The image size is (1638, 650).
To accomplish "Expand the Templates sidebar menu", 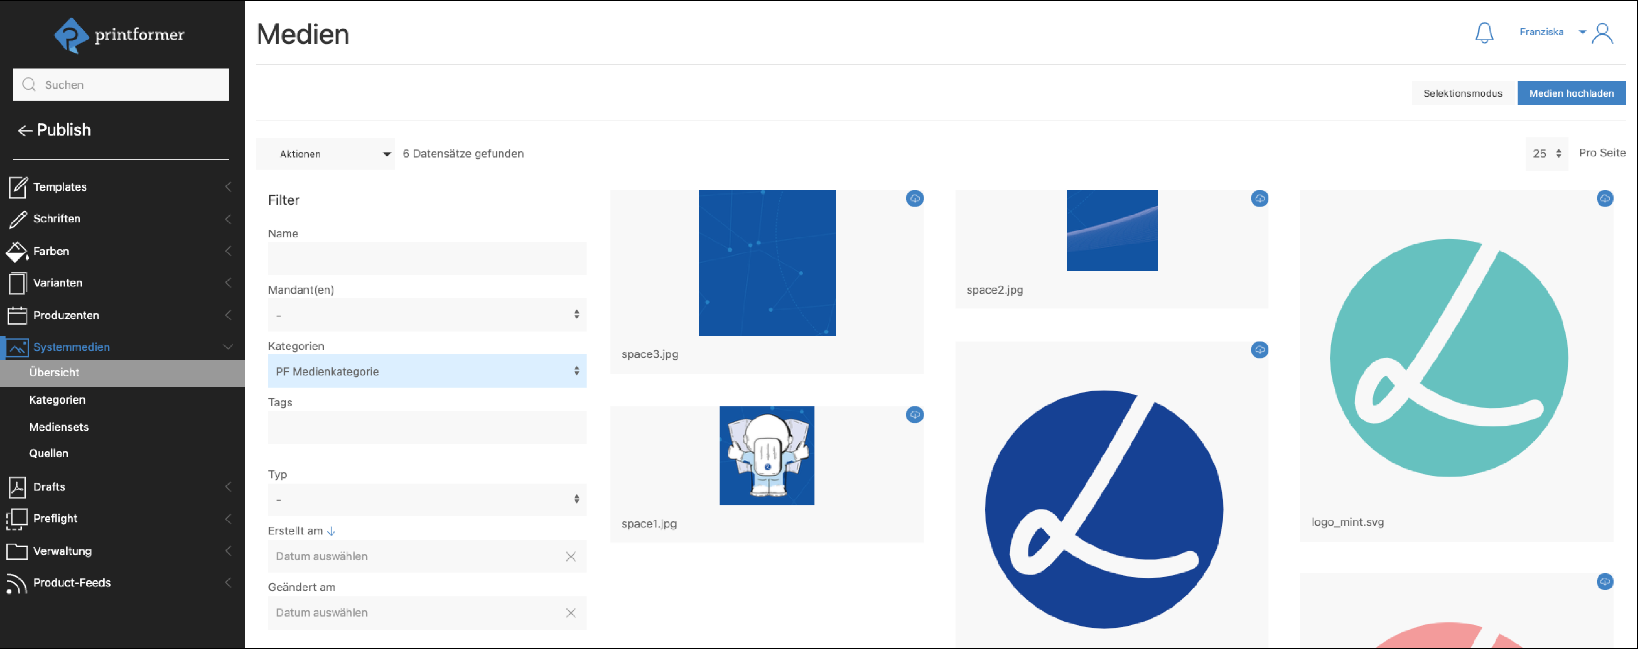I will point(60,187).
